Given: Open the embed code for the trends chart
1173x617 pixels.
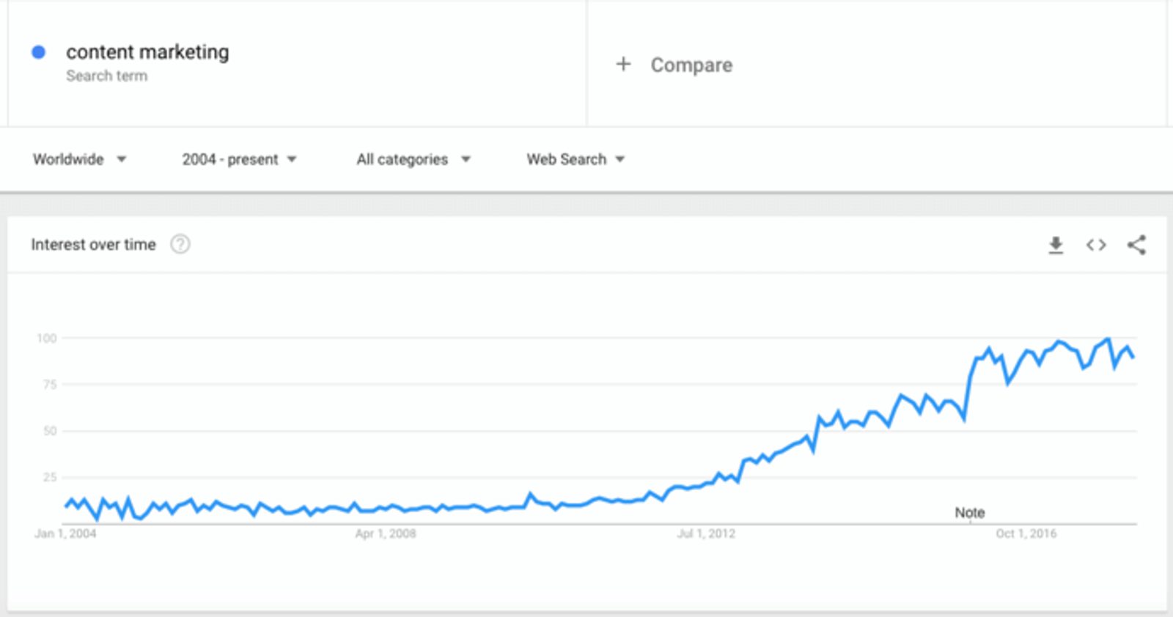Looking at the screenshot, I should (1096, 245).
